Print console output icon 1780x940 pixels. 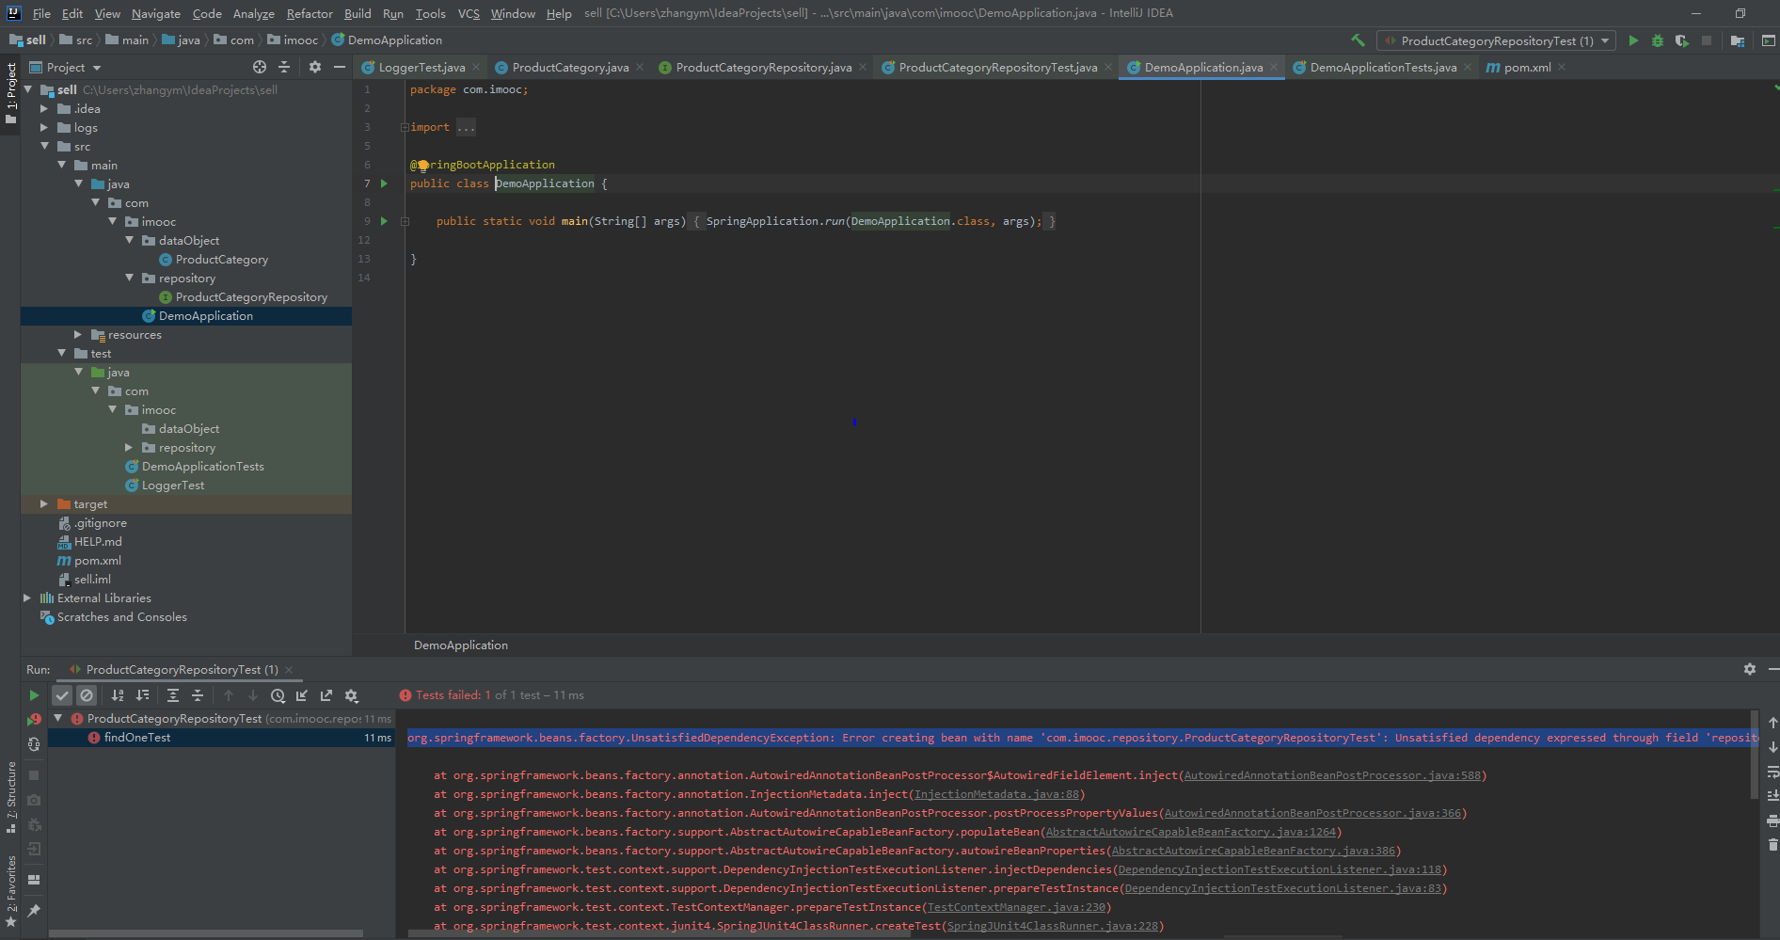(1772, 821)
